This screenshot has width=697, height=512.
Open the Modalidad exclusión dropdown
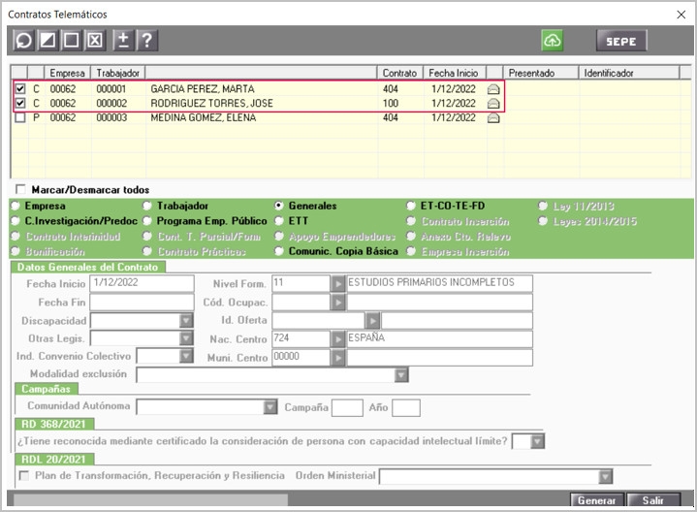click(x=401, y=375)
